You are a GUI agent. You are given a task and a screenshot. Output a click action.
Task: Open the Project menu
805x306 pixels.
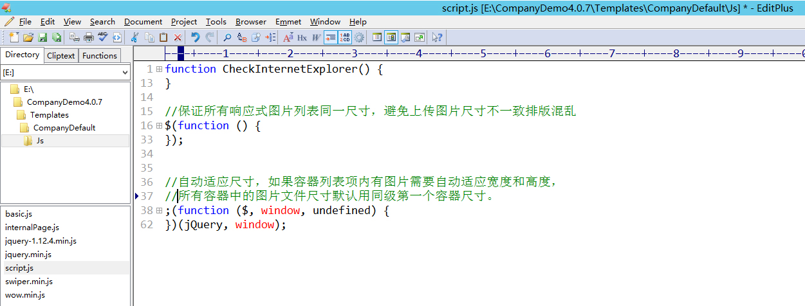[184, 22]
